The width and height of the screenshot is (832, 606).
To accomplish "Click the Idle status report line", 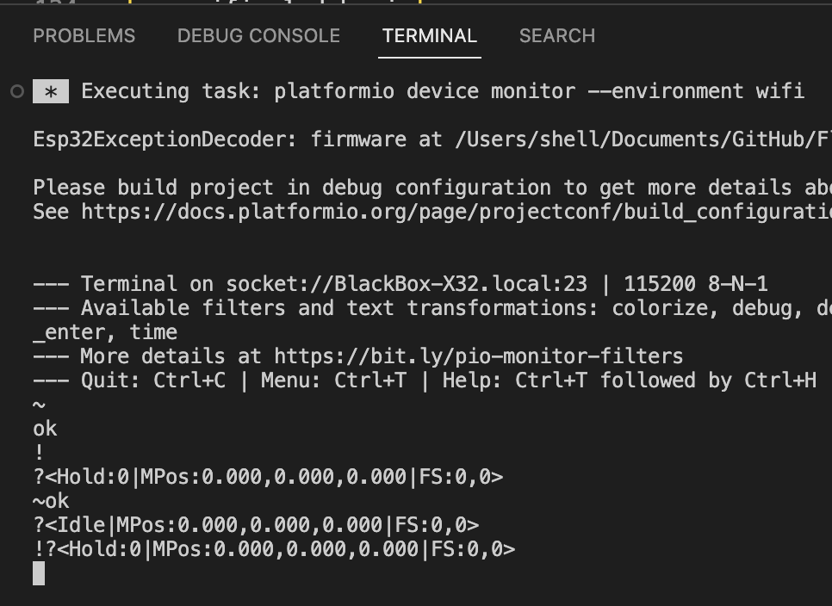I will click(250, 524).
